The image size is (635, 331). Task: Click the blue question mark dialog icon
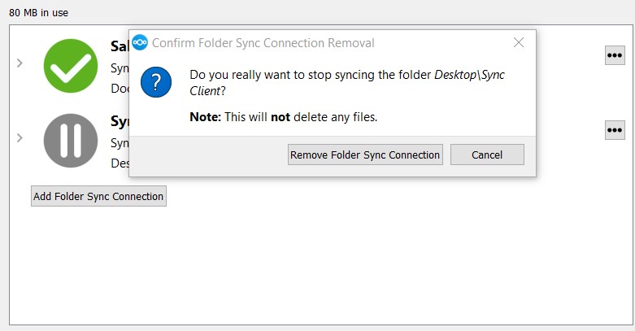[x=156, y=83]
